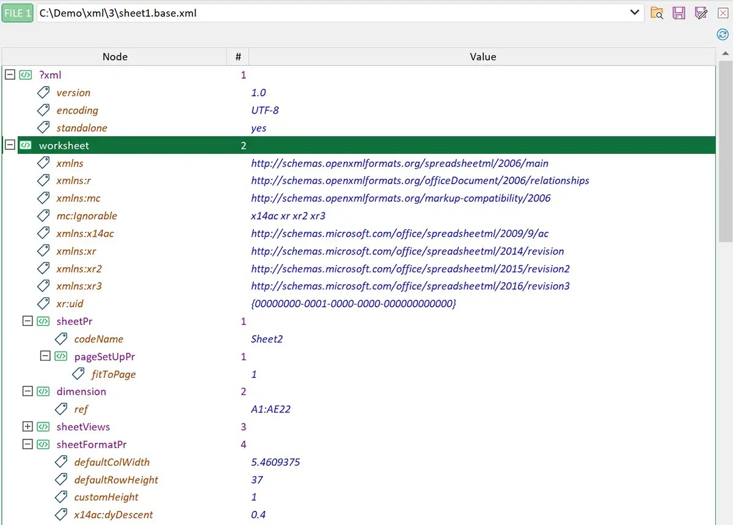Select the worksheet tree row
This screenshot has width=733, height=525.
366,145
